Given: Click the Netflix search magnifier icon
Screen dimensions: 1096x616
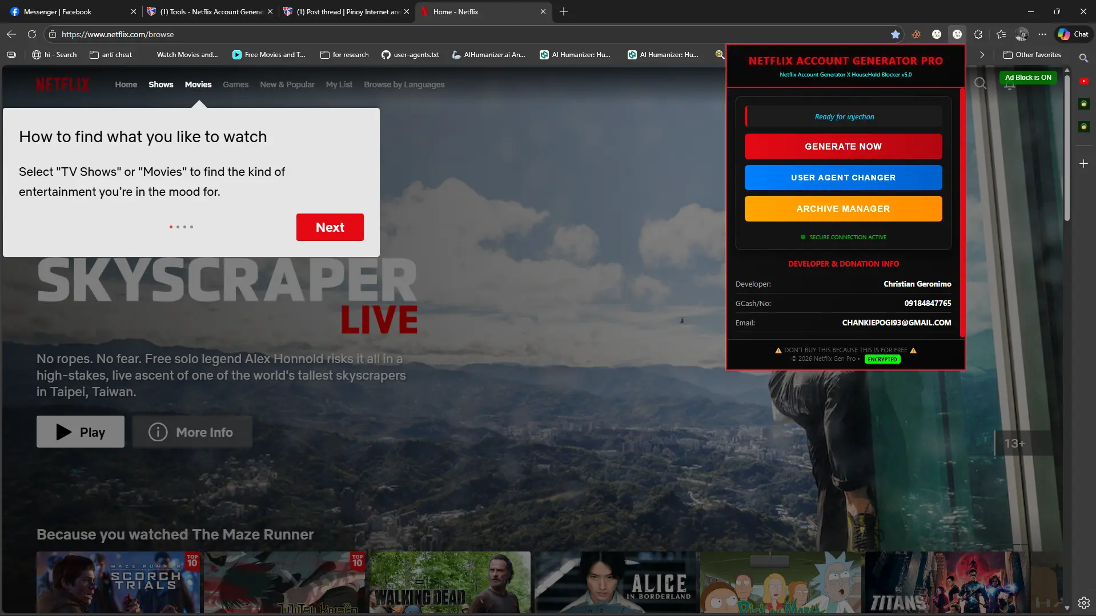Looking at the screenshot, I should click(980, 84).
